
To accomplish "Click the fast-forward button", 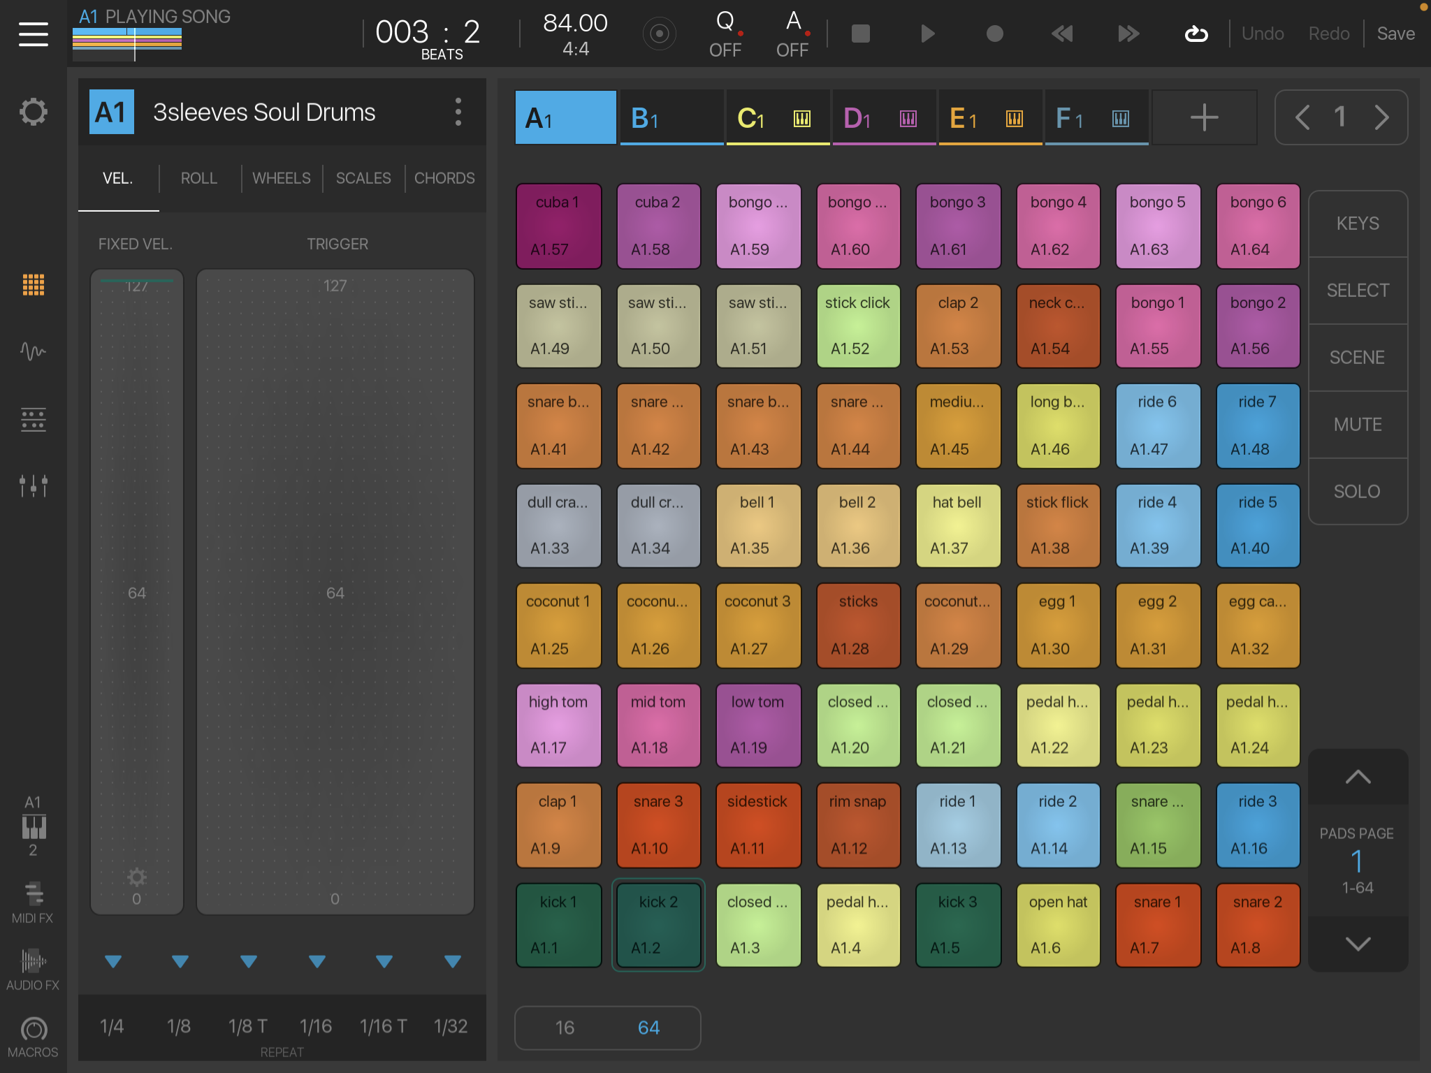I will pyautogui.click(x=1128, y=34).
